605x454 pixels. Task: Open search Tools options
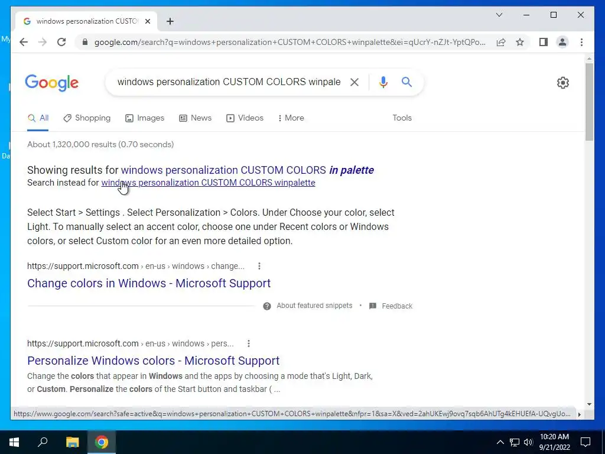(402, 118)
